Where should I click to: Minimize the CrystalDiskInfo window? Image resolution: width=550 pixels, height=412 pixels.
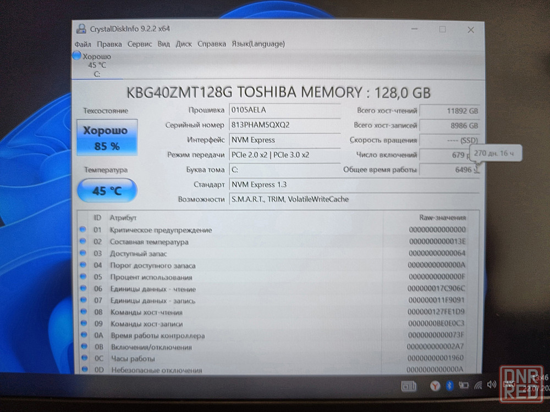tap(415, 29)
